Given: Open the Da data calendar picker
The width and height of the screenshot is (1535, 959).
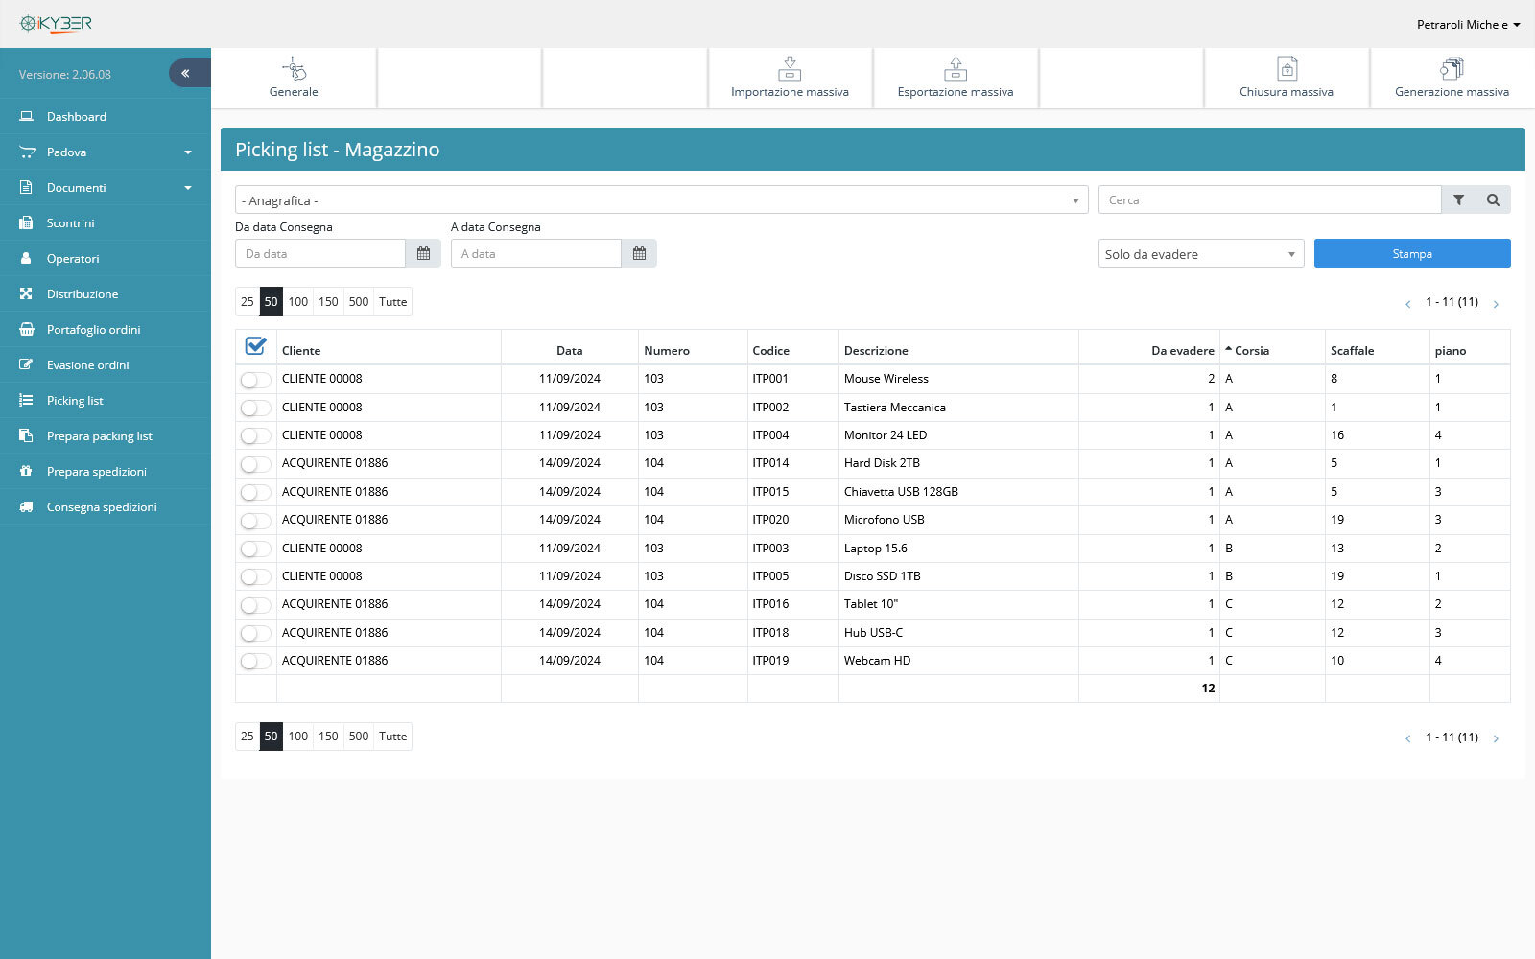Looking at the screenshot, I should (x=423, y=253).
